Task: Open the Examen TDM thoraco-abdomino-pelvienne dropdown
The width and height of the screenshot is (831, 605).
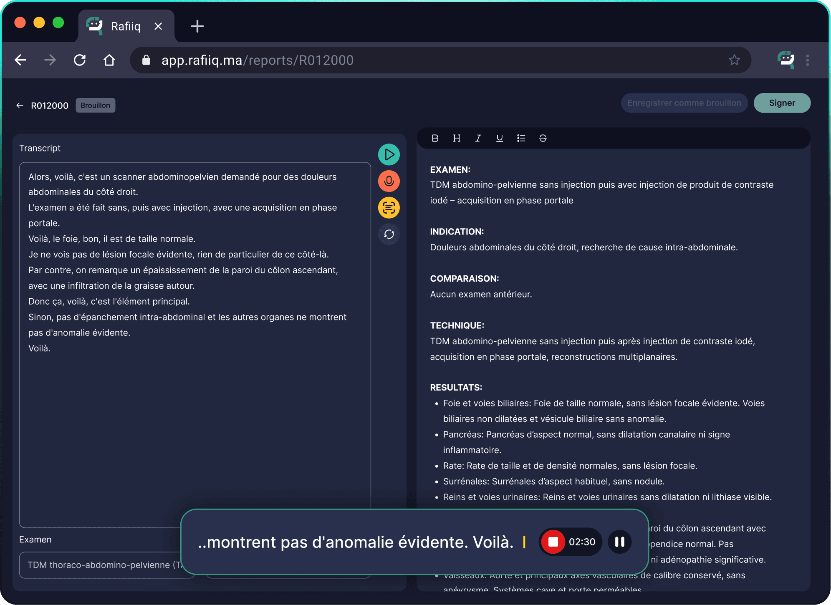Action: tap(100, 565)
